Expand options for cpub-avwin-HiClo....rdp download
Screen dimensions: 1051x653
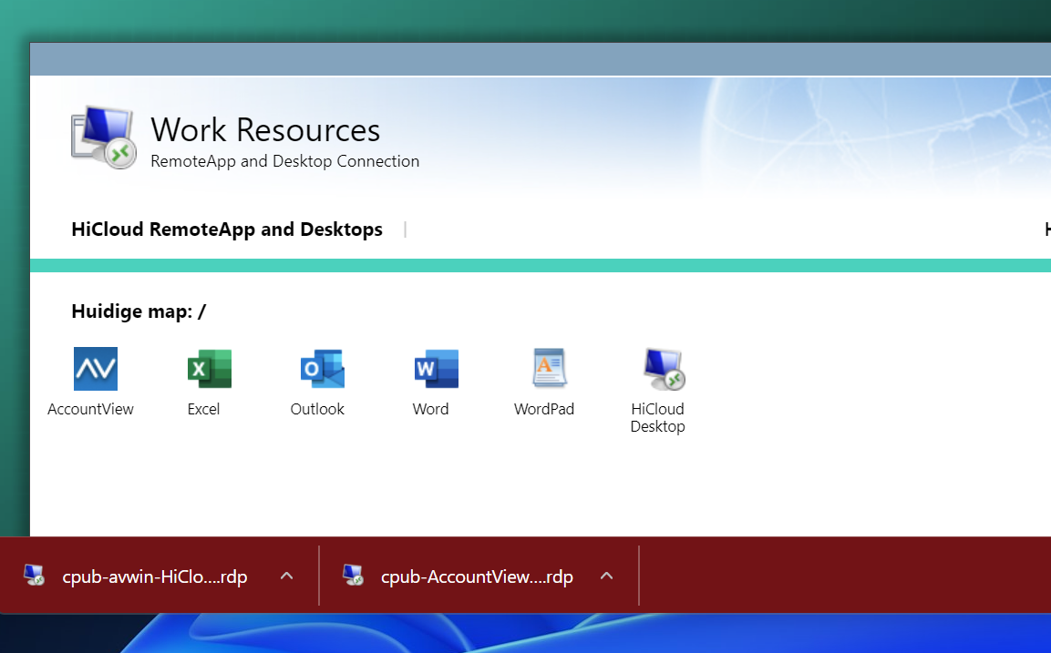point(286,576)
